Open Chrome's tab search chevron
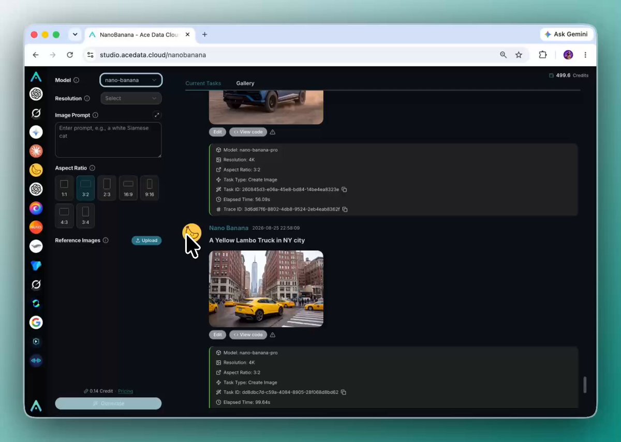 75,35
